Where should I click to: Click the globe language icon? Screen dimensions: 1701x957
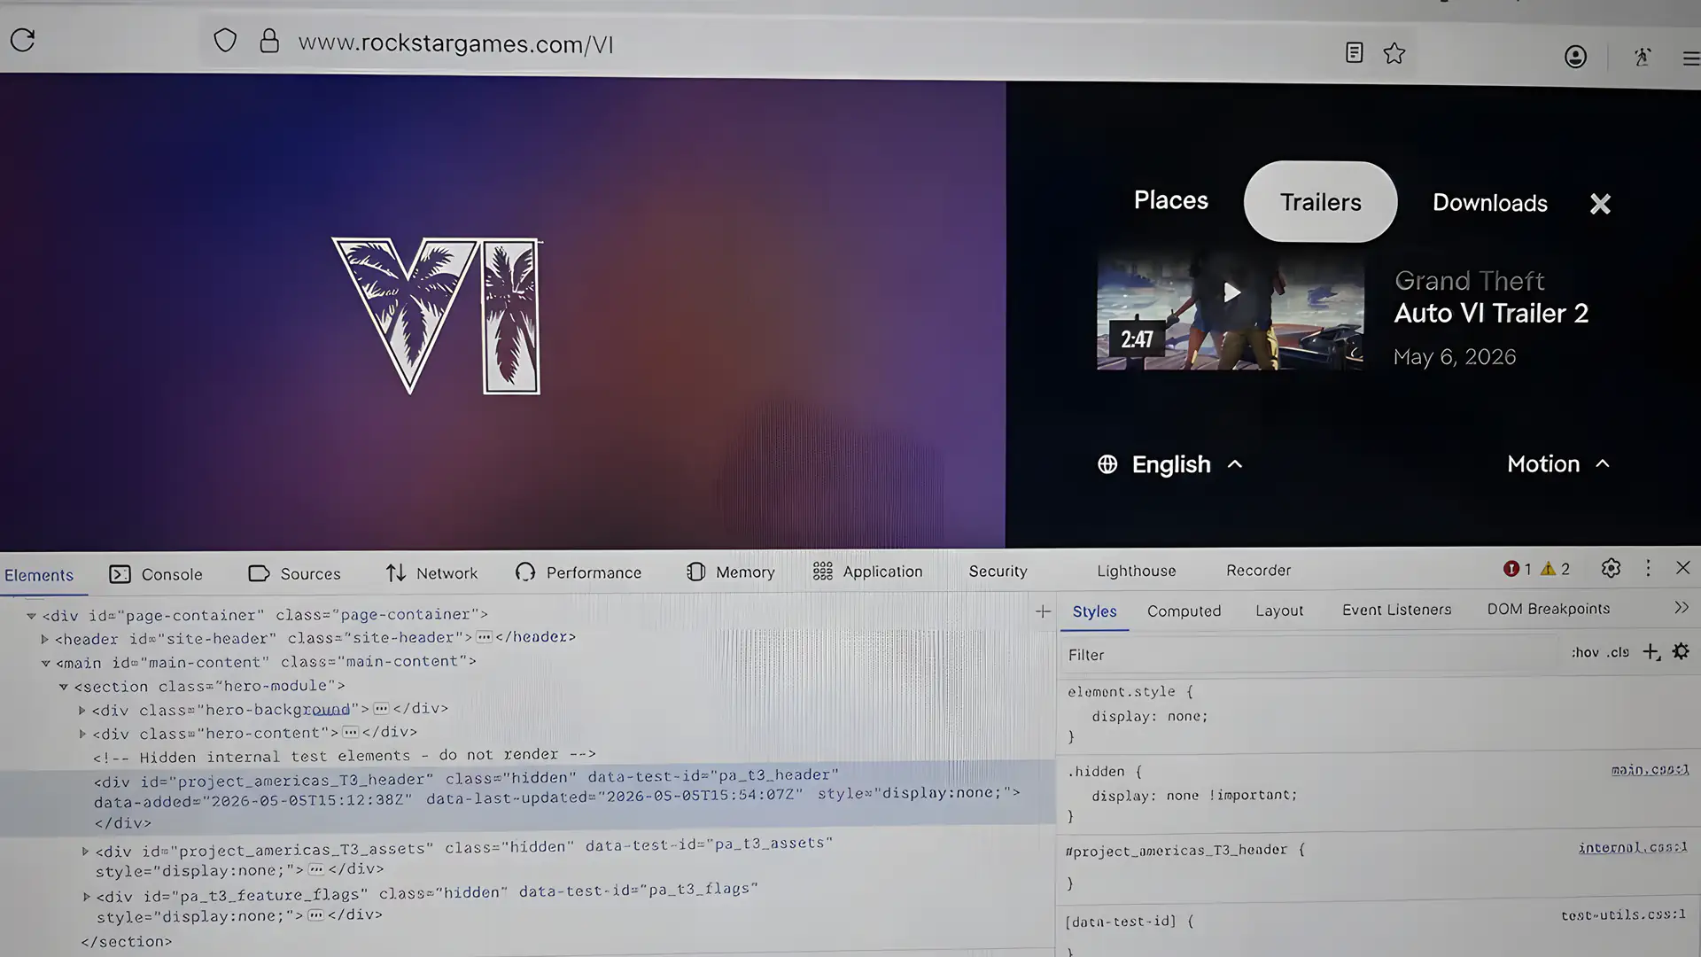[x=1107, y=464]
